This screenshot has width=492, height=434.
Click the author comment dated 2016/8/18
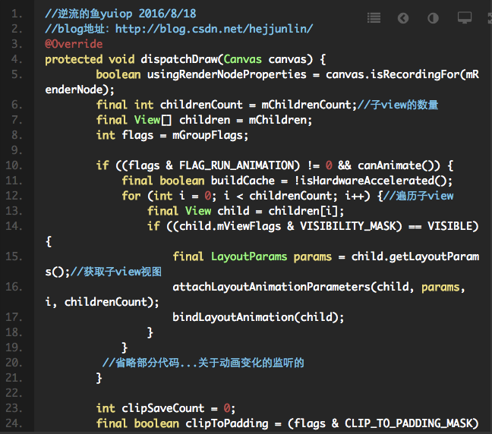click(121, 14)
